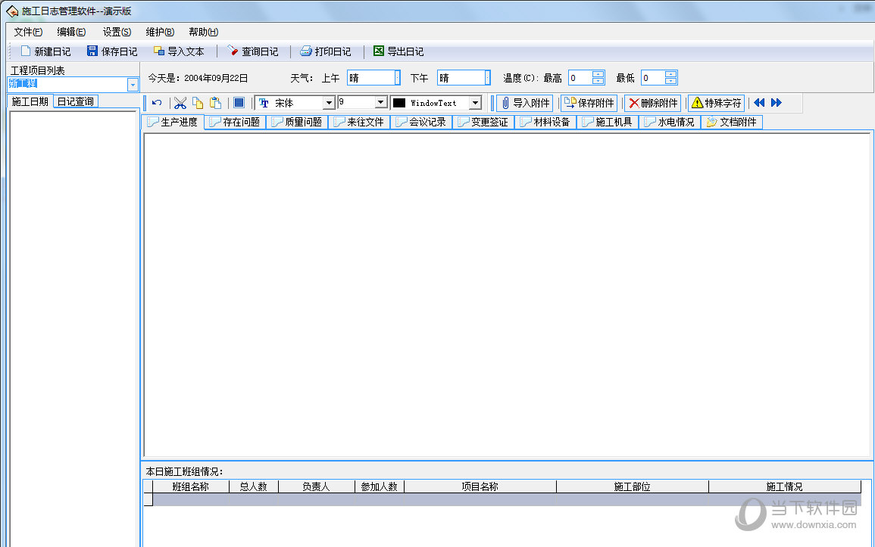Click the 导出日记 export diary button
The width and height of the screenshot is (875, 547).
pyautogui.click(x=398, y=51)
